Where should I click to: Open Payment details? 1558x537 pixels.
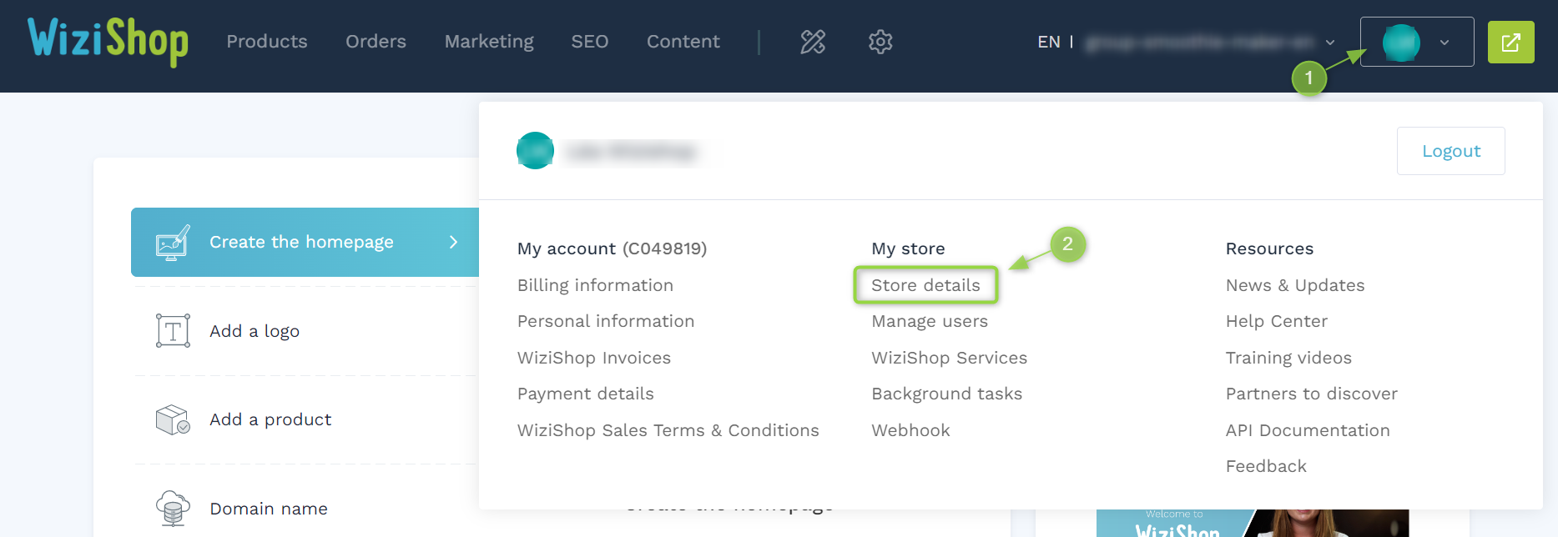click(586, 394)
